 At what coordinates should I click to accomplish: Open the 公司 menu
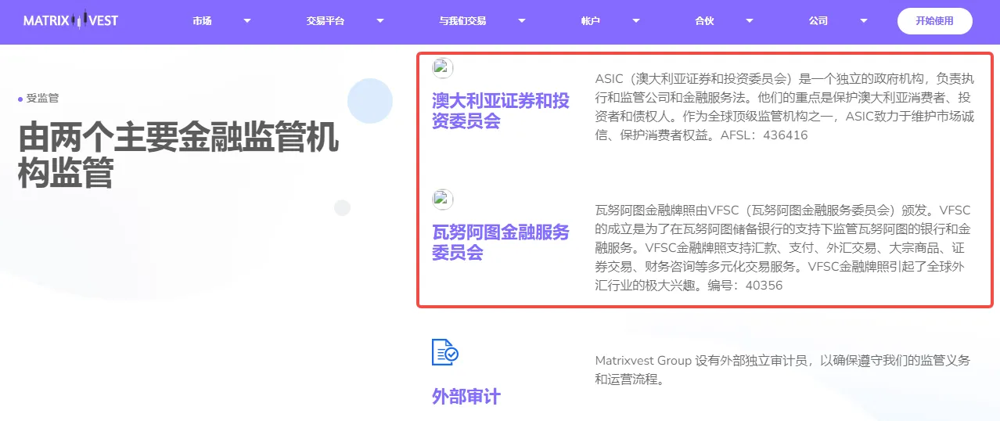818,21
